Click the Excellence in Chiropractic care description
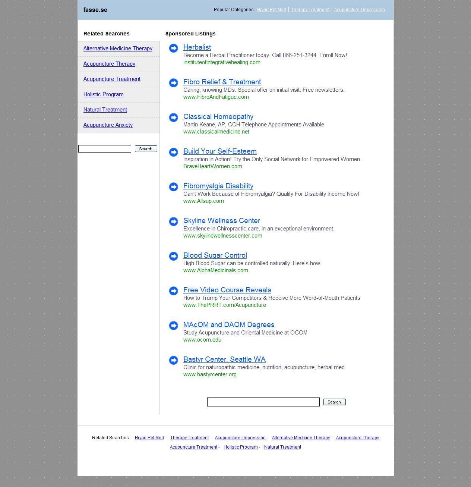Screen dimensions: 471x487 pyautogui.click(x=259, y=229)
